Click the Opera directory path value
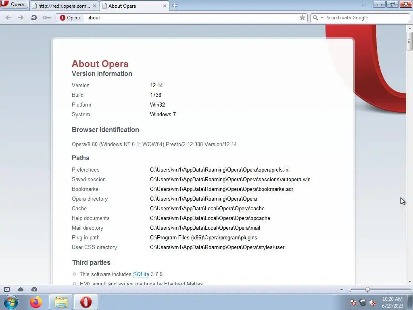Screen dimensions: 413x310 click(x=203, y=199)
